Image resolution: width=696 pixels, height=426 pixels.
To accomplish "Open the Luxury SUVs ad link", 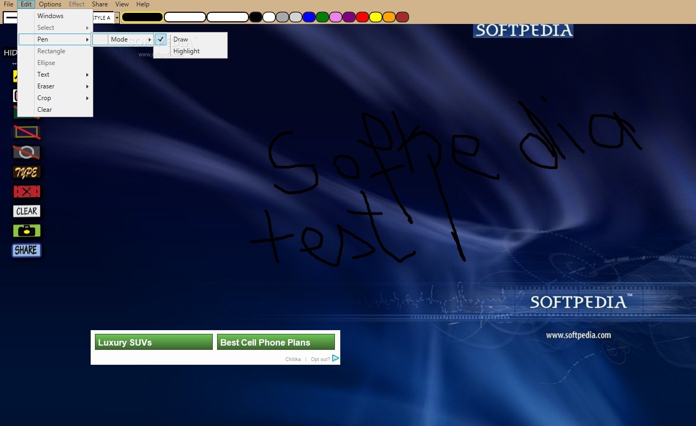I will tap(154, 342).
